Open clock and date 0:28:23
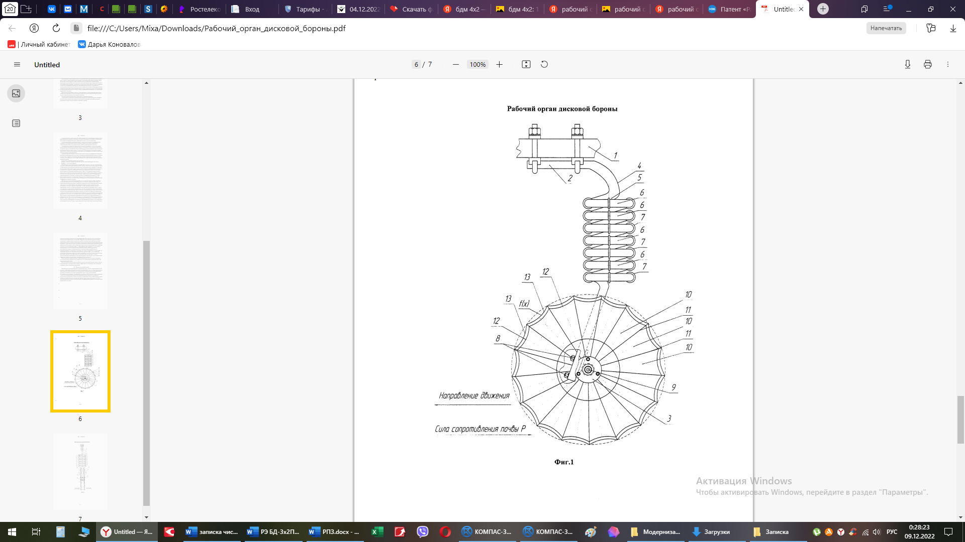 point(919,532)
